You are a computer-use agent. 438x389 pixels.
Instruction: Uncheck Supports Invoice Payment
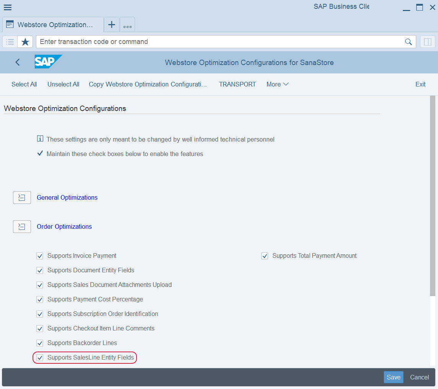pyautogui.click(x=40, y=256)
